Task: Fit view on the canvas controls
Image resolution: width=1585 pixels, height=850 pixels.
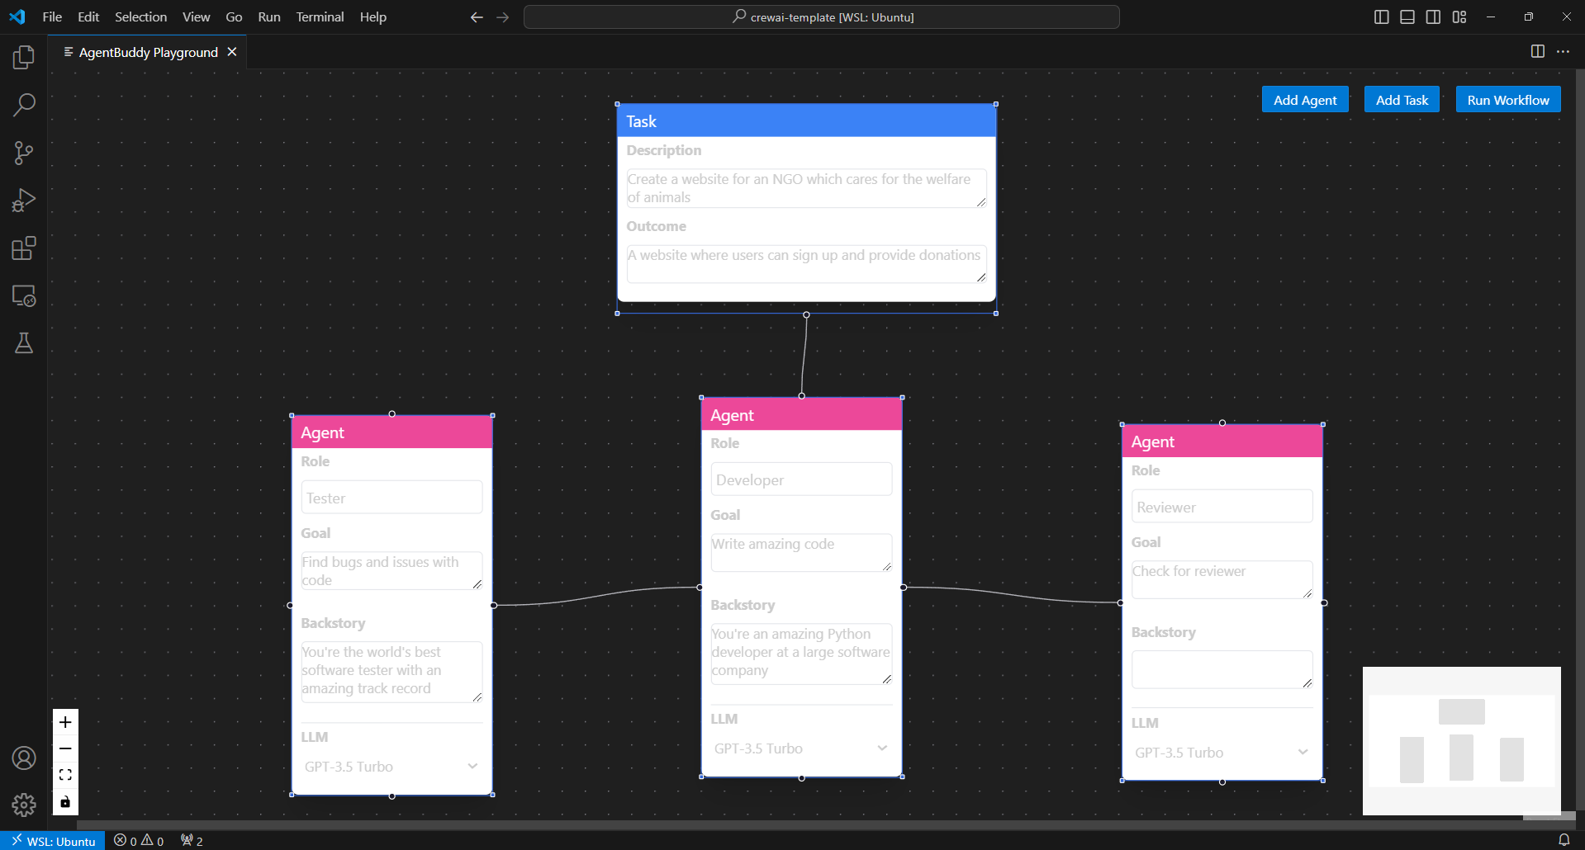Action: tap(65, 775)
